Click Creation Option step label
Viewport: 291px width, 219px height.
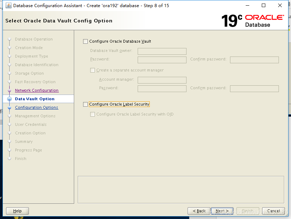coord(30,133)
